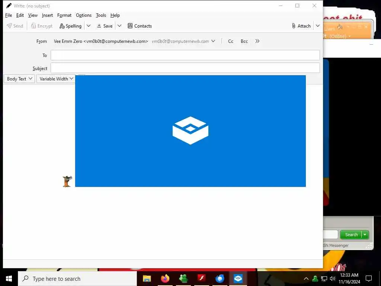Viewport: 381px width, 286px height.
Task: Click Search button in MSN Messenger window
Action: [x=351, y=235]
